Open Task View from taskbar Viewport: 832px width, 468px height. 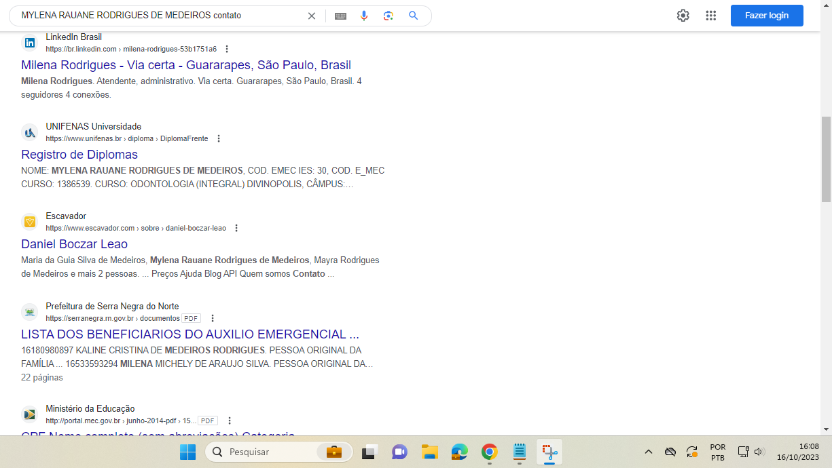click(x=369, y=452)
